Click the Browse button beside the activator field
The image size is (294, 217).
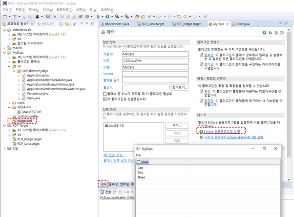click(x=180, y=87)
